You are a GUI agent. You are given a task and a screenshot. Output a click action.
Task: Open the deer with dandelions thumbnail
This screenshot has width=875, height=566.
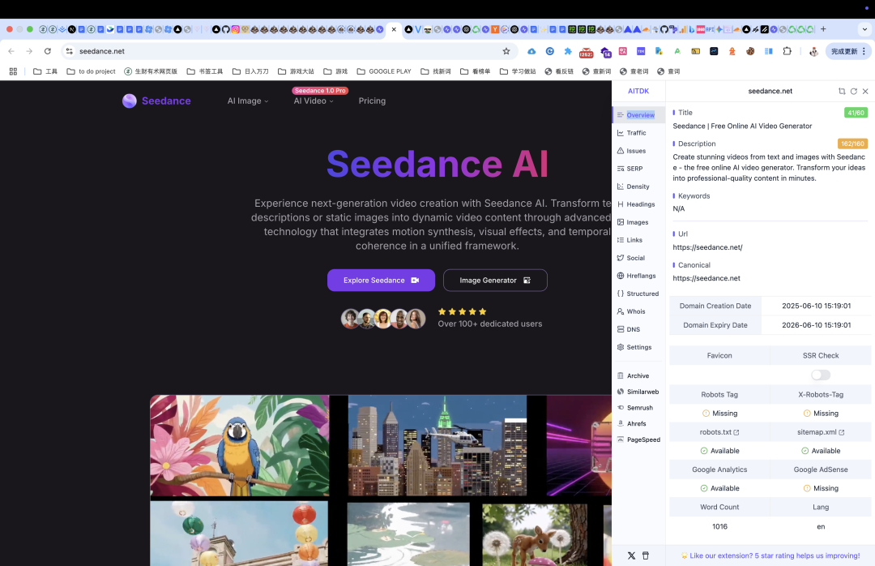[535, 534]
